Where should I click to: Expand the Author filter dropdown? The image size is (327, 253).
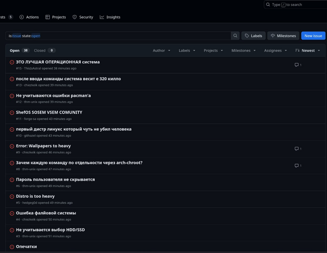(x=161, y=51)
